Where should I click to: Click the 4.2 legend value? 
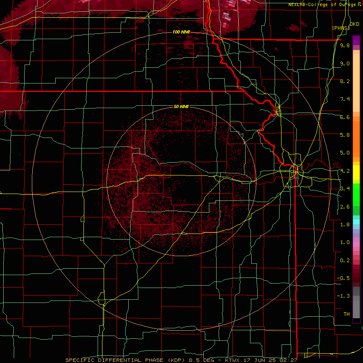(x=345, y=171)
